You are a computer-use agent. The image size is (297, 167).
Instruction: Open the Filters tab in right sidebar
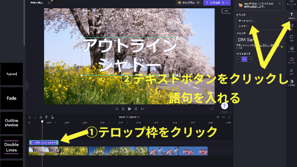pyautogui.click(x=291, y=49)
